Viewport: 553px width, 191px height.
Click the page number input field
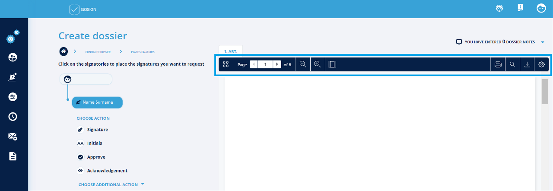pyautogui.click(x=265, y=64)
